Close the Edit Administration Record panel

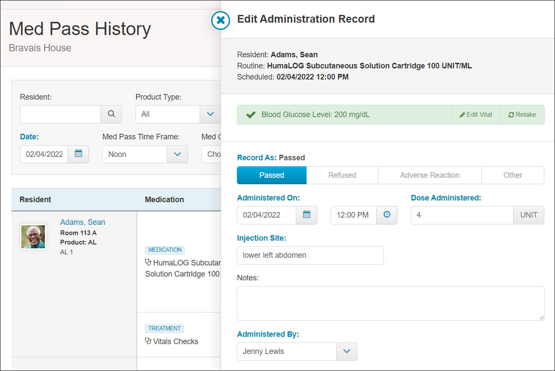click(220, 21)
